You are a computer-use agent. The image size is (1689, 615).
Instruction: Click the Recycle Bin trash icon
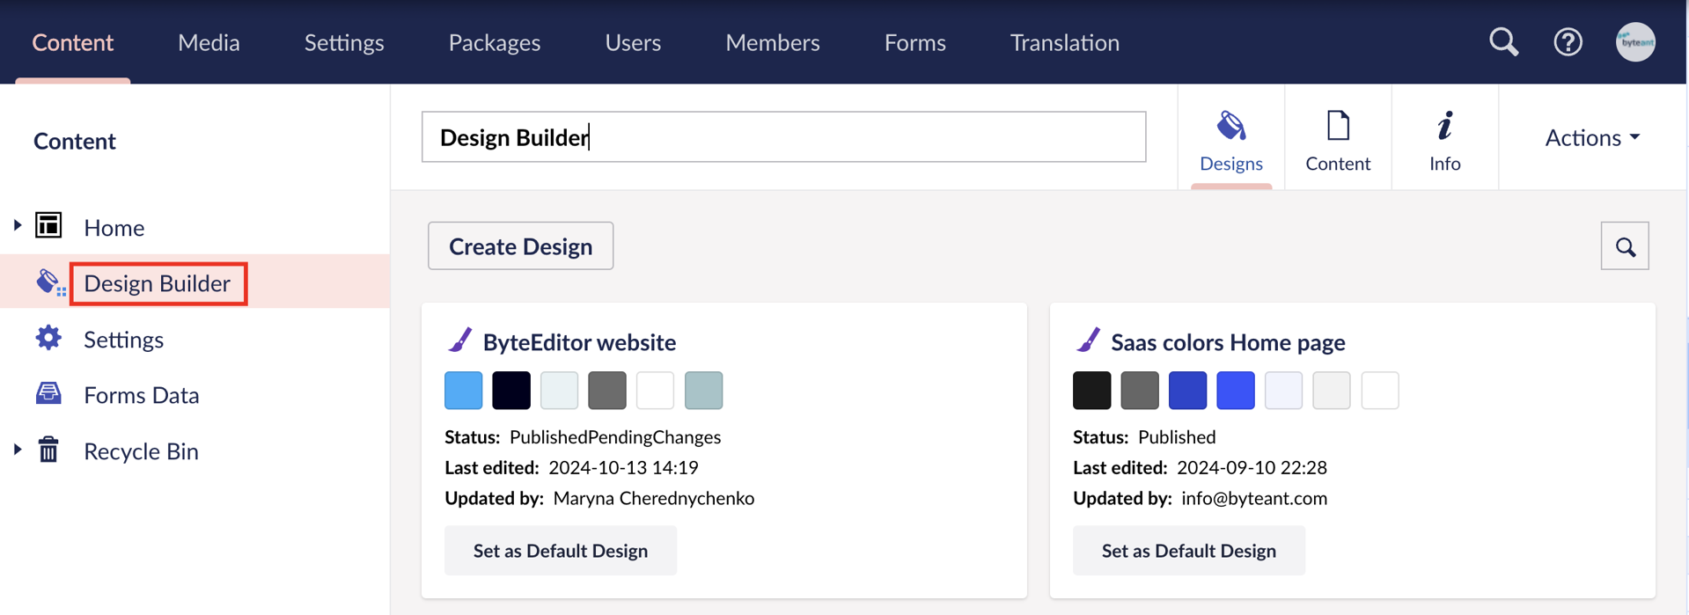(x=48, y=450)
